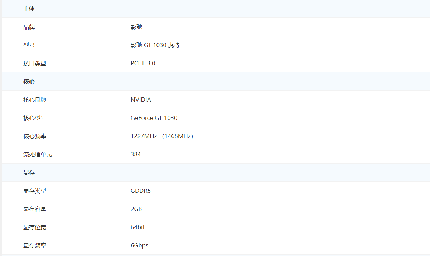This screenshot has width=430, height=256.
Task: Click the value 6Gbps
Action: 139,246
